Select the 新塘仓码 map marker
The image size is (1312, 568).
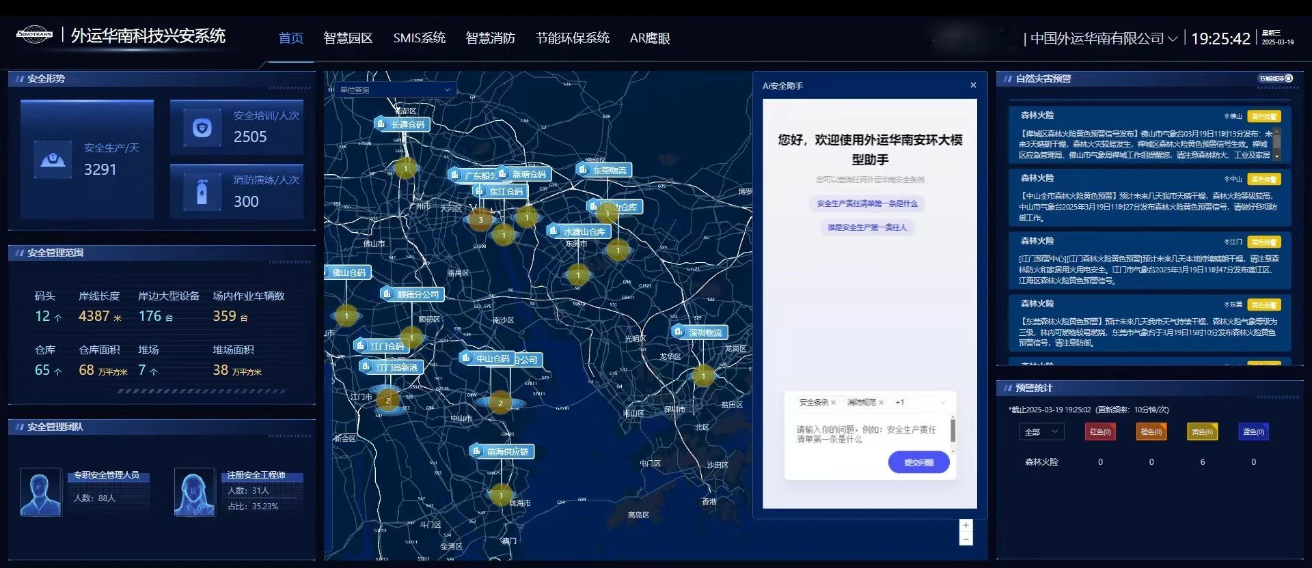[x=524, y=174]
